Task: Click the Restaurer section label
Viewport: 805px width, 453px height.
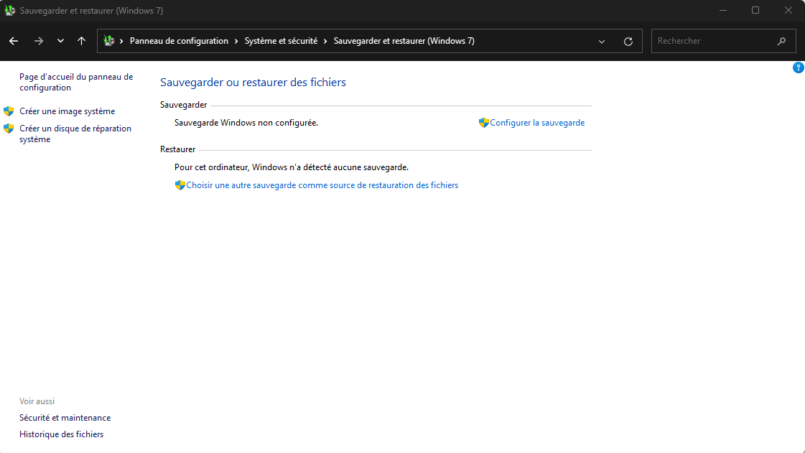Action: [177, 149]
